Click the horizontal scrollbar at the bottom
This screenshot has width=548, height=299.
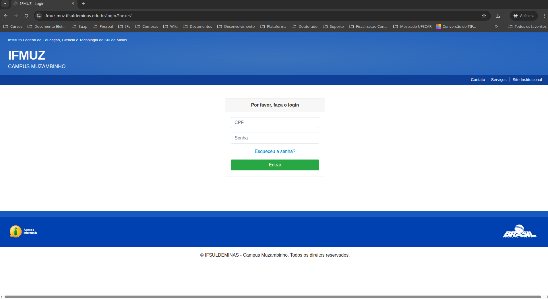[x=273, y=297]
